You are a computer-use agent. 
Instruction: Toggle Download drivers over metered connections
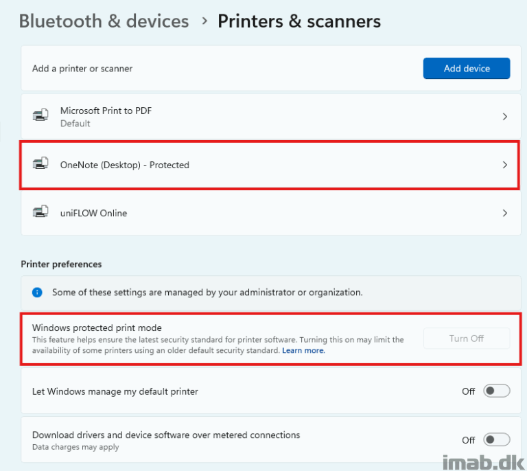point(497,439)
